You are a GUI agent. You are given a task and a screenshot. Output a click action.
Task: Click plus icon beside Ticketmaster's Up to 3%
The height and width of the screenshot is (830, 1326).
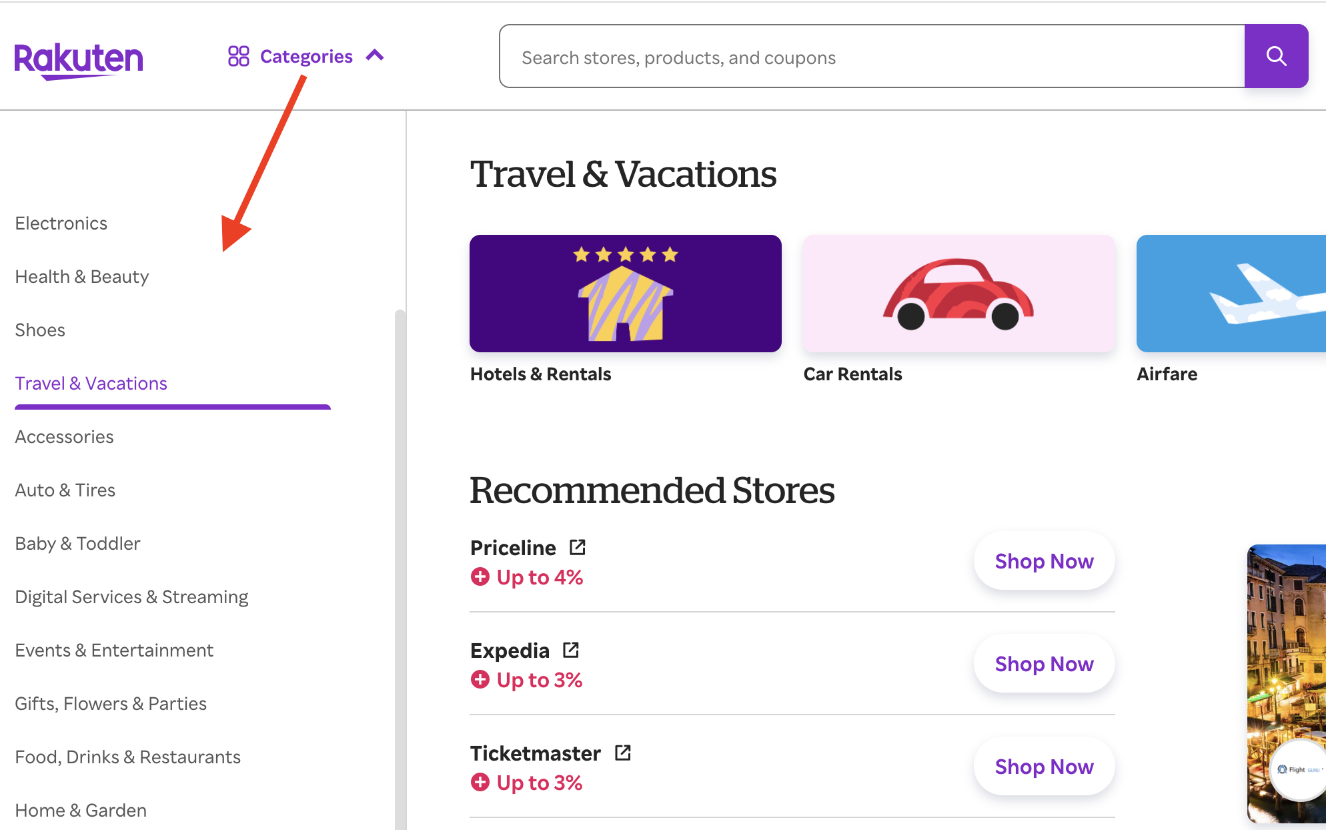point(480,782)
